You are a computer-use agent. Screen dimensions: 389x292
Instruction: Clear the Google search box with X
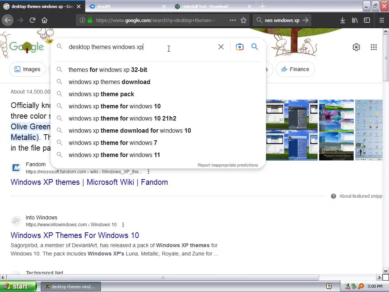pyautogui.click(x=221, y=47)
